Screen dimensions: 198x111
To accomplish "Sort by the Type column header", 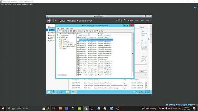I will coord(92,34).
